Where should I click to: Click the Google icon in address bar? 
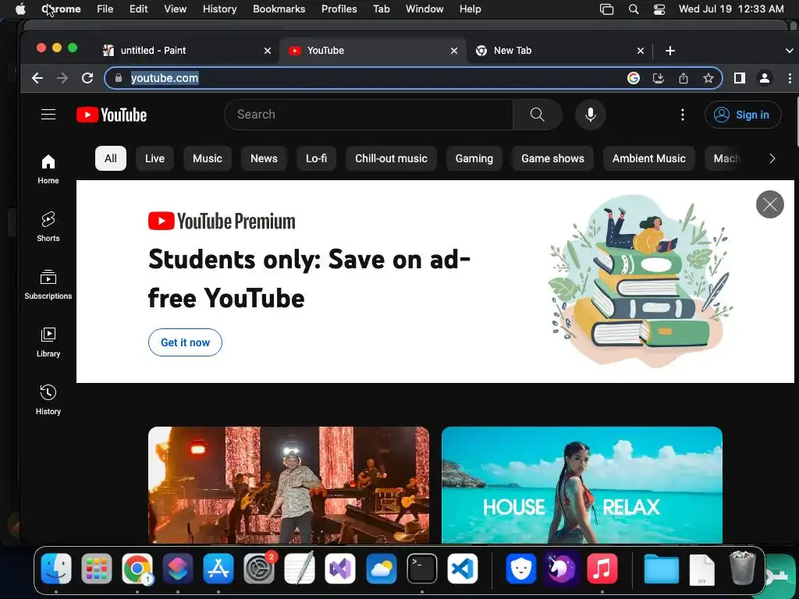point(634,78)
